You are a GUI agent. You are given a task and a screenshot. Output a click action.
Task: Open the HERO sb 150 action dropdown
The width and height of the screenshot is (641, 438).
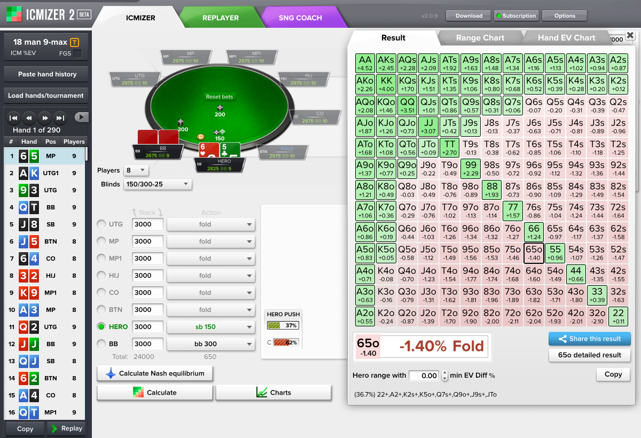pos(211,327)
